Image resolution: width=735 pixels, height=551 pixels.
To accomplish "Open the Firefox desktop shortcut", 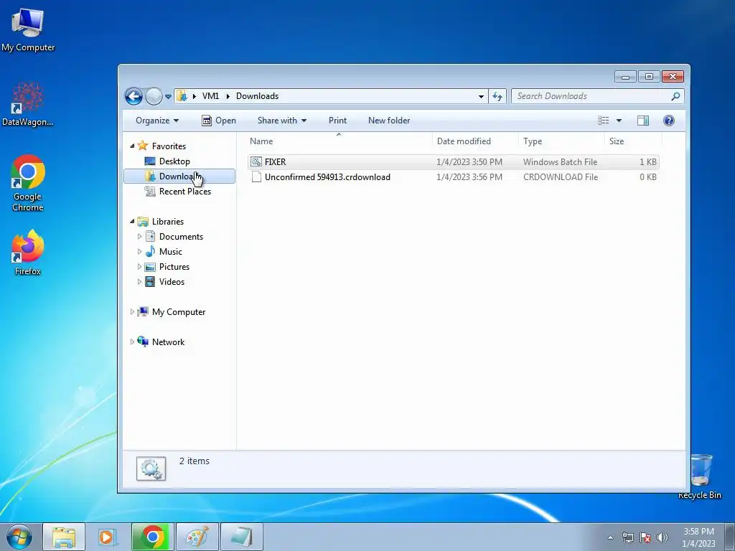I will [x=28, y=253].
